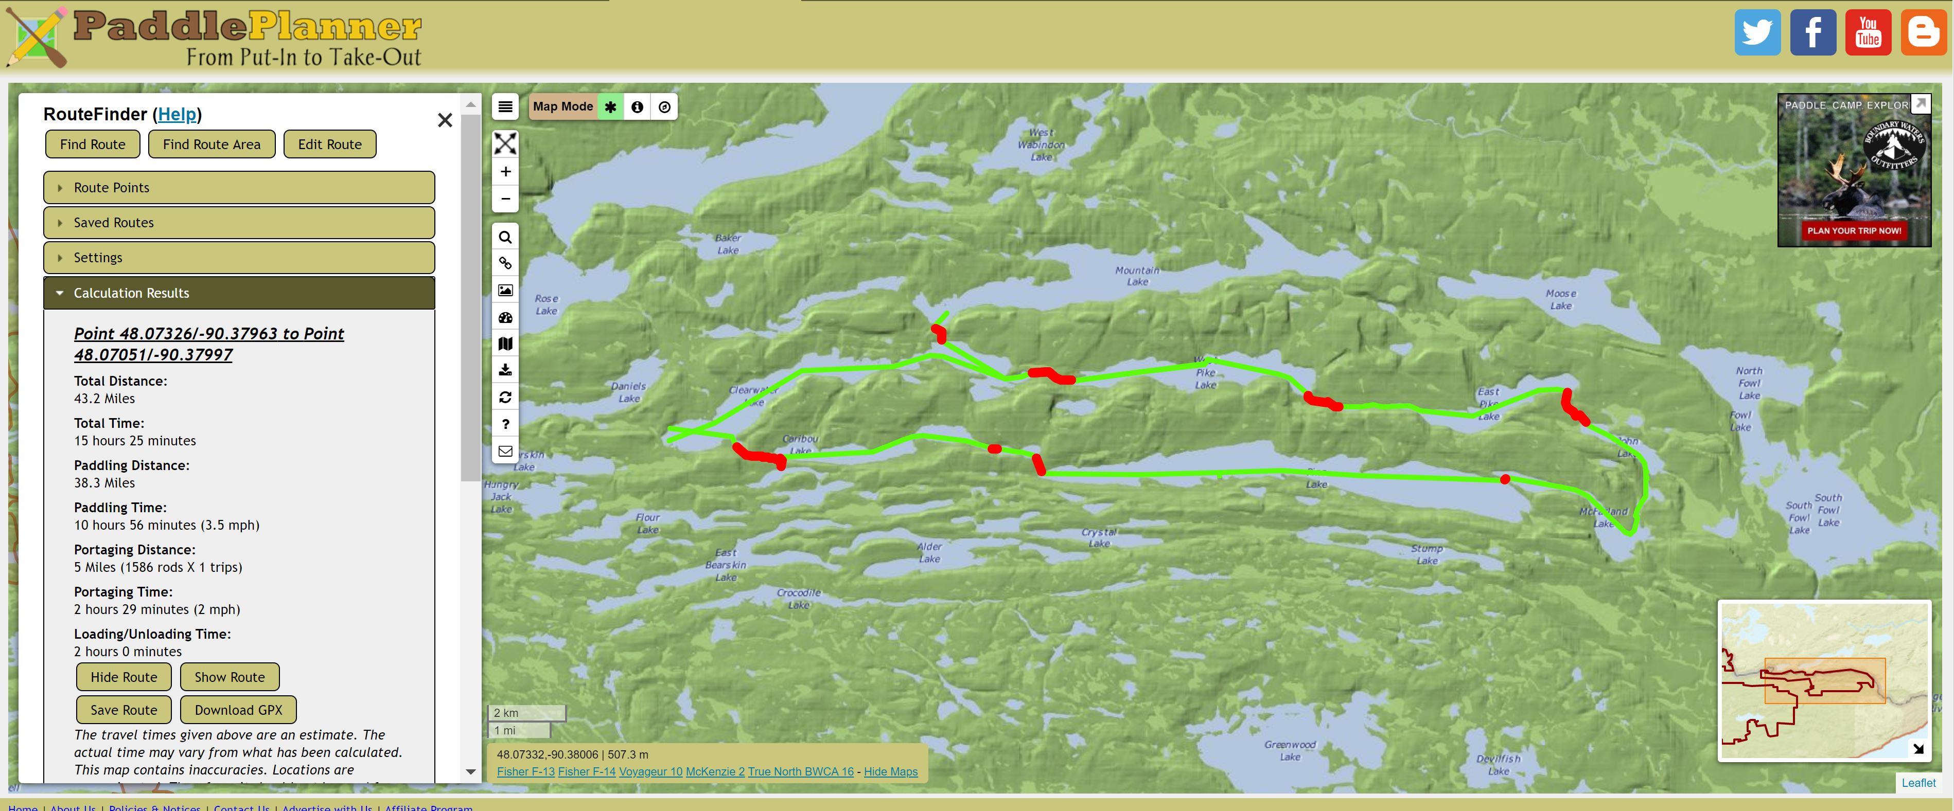Click the 15 hours 25 minutes value

(x=135, y=441)
